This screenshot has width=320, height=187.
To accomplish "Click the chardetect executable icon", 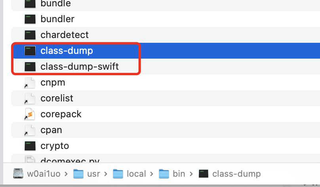I will tap(30, 35).
